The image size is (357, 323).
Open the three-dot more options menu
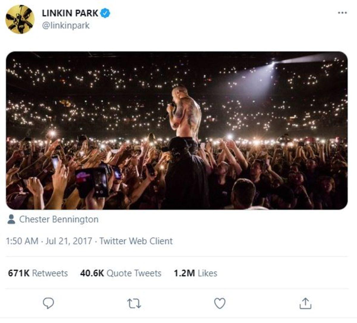click(342, 13)
